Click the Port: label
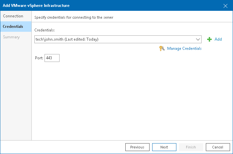Viewport: 233px width, 154px height. click(x=39, y=58)
